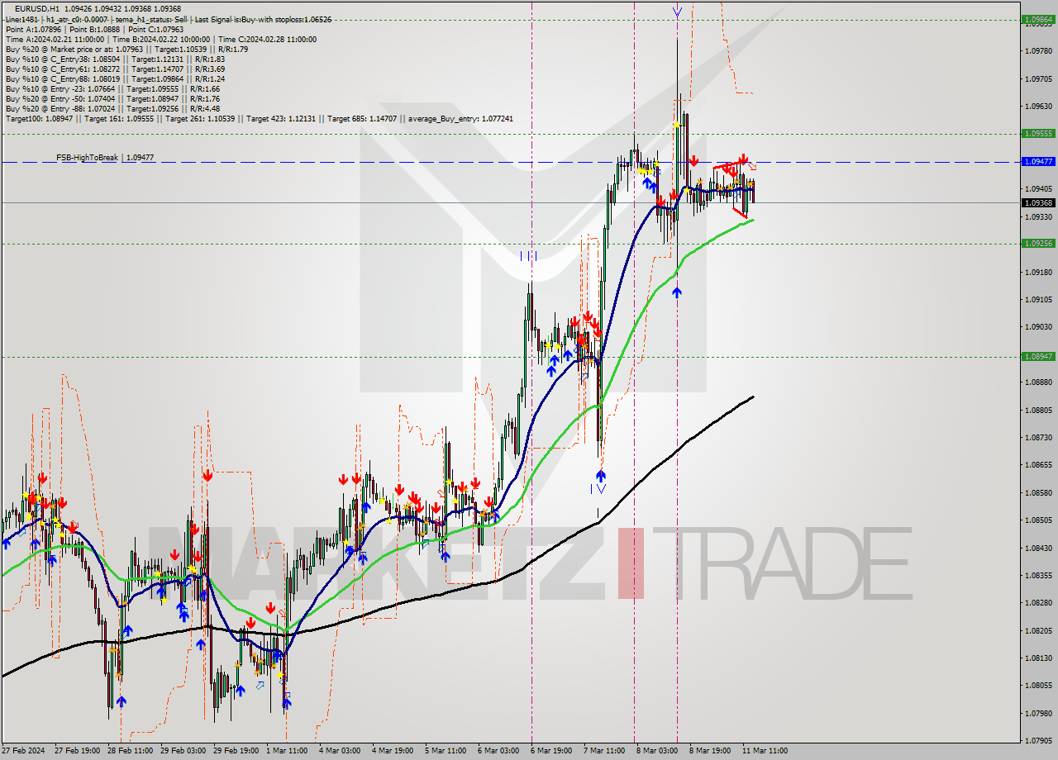The image size is (1058, 760).
Task: Click the '7 Mar 11:00' time axis label
Action: tap(603, 751)
